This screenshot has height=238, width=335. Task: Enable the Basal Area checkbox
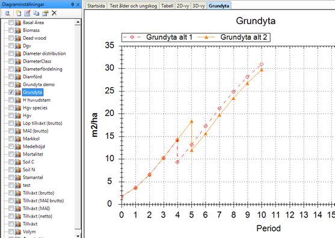[x=11, y=22]
